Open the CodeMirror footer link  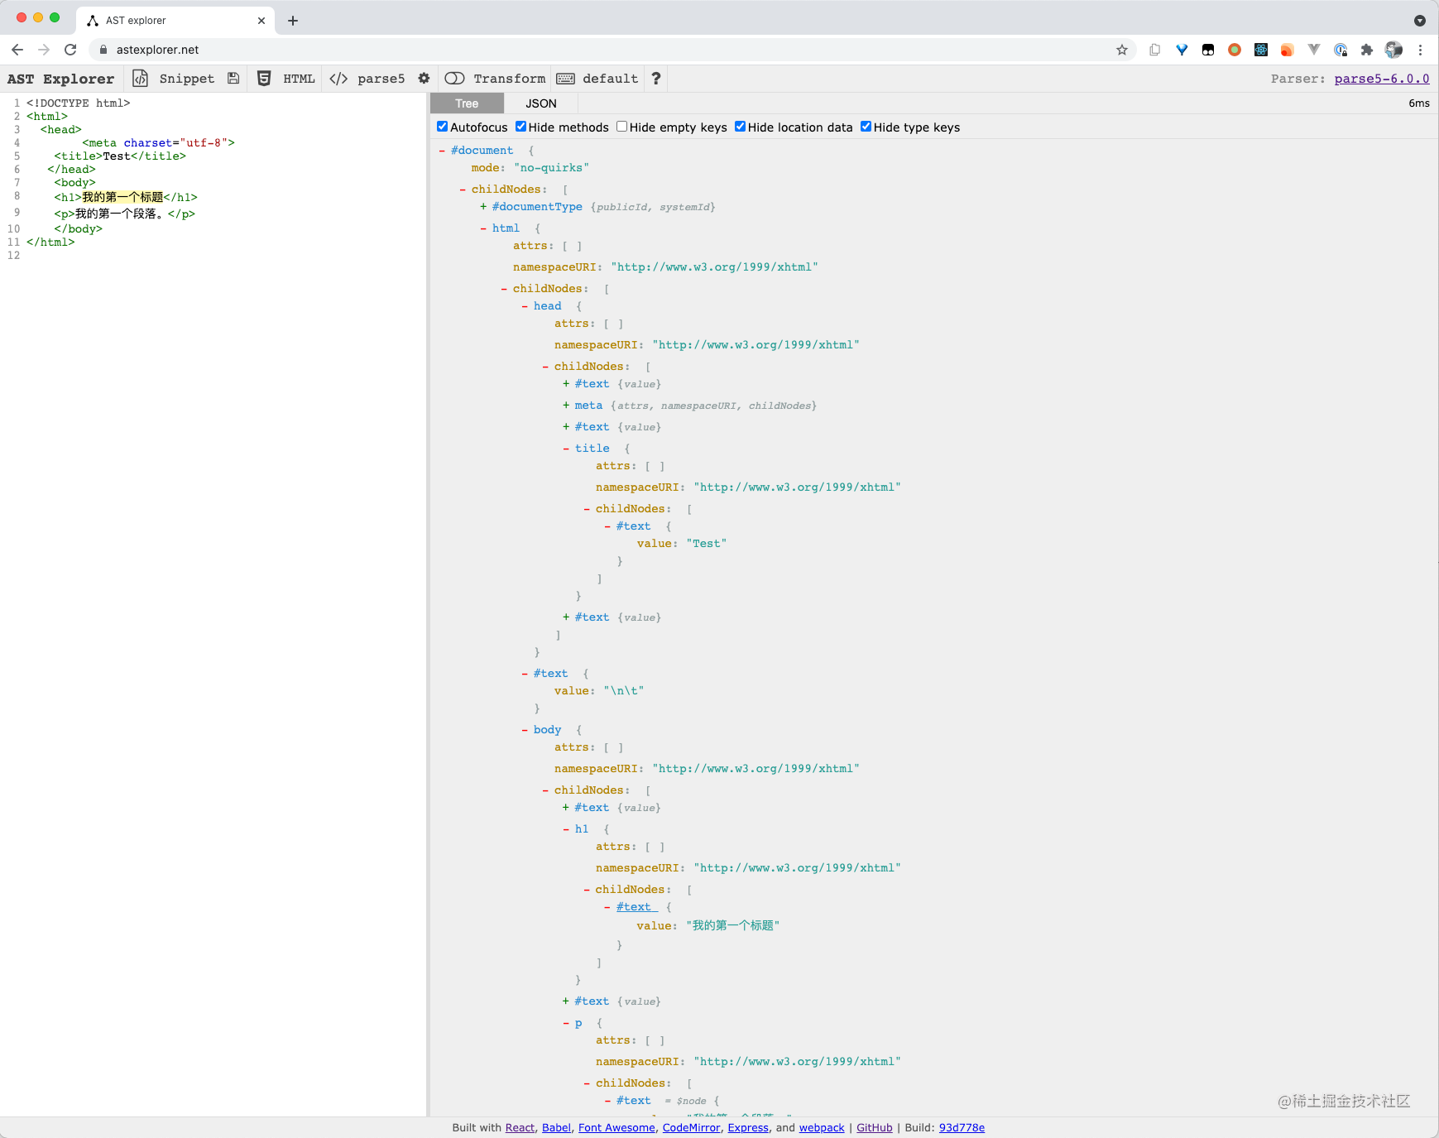691,1128
